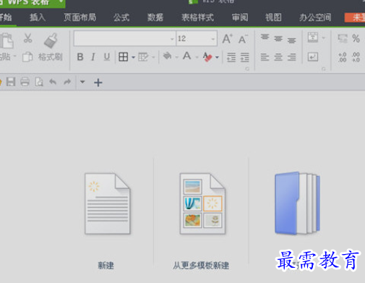Image resolution: width=365 pixels, height=283 pixels.
Task: Open font group dialog launcher
Action: pyautogui.click(x=247, y=69)
